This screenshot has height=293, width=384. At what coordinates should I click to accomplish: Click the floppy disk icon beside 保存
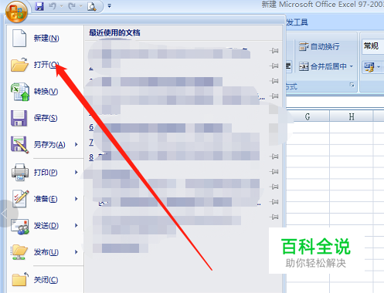(19, 118)
